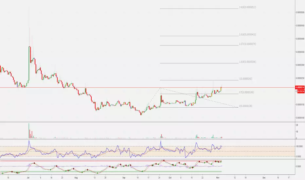Click the Sep date axis label
Viewport: 305px width, 180px height.
[124, 178]
